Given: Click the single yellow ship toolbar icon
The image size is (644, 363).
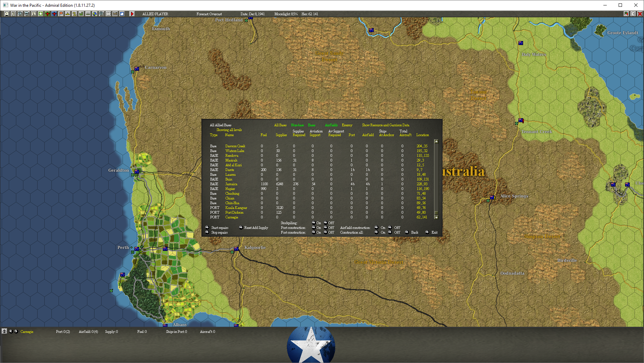Looking at the screenshot, I should [x=68, y=14].
